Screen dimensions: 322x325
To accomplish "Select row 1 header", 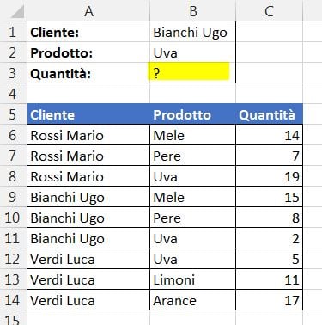I will [x=14, y=32].
